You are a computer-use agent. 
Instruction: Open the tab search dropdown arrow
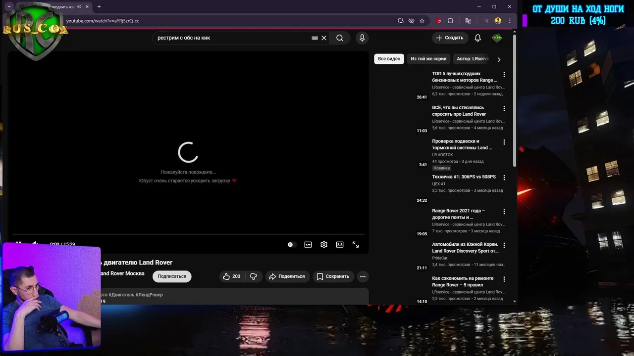coord(9,6)
